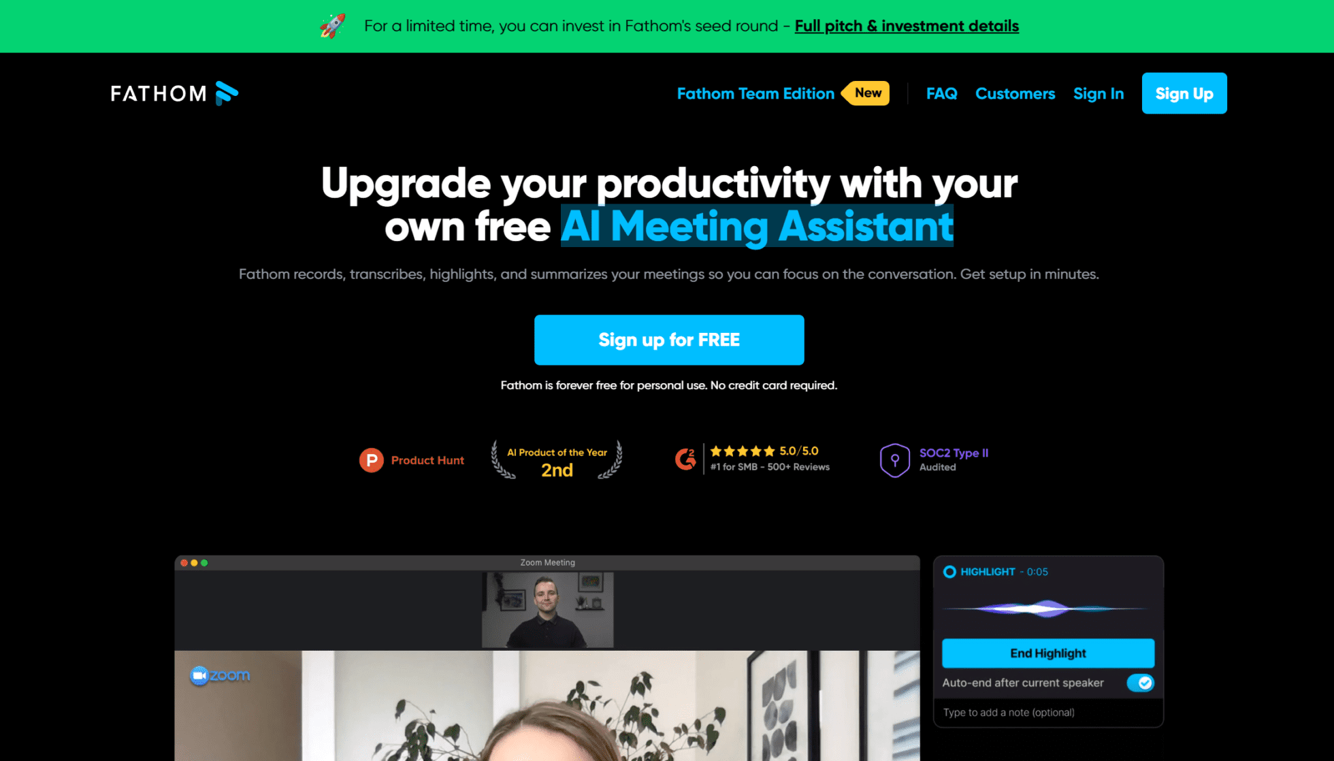Click the HIGHLIGHT recording indicator icon
The width and height of the screenshot is (1334, 761).
[949, 572]
